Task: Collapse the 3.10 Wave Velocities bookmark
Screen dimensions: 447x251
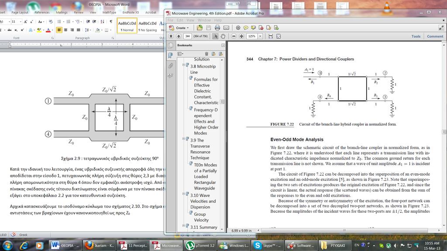Action: [184, 194]
